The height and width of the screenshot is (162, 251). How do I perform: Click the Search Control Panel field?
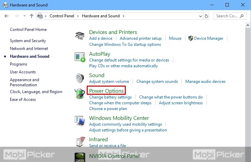coord(227,16)
